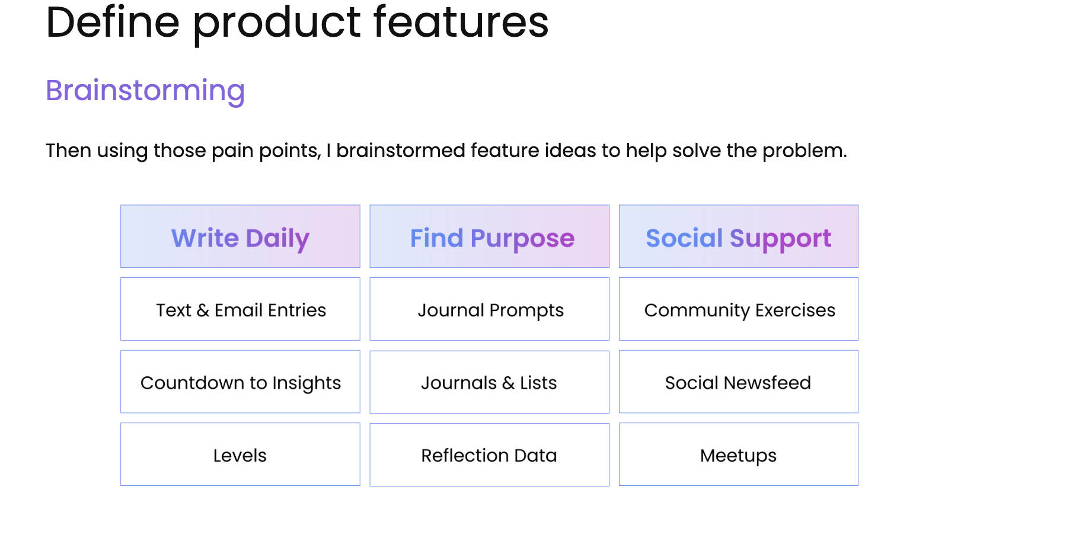This screenshot has height=557, width=1079.
Task: Click the word Purpose in middle header
Action: point(522,239)
